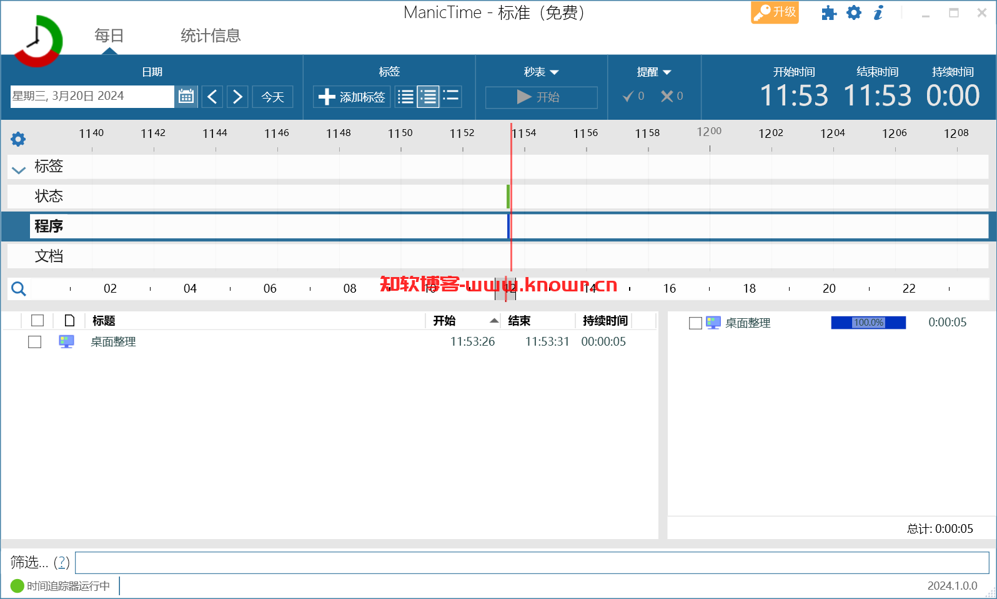This screenshot has height=599, width=997.
Task: Click the 持续时间 column header
Action: (605, 321)
